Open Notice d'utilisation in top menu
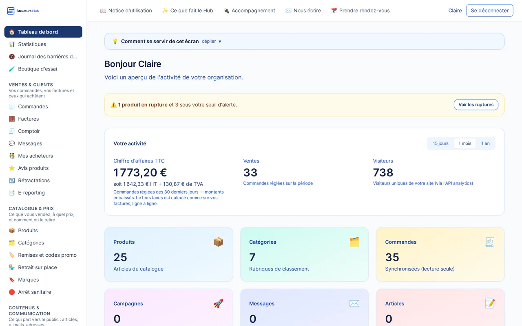 (x=126, y=11)
